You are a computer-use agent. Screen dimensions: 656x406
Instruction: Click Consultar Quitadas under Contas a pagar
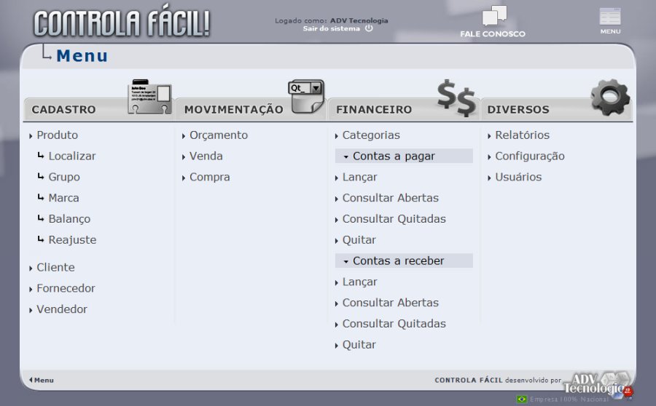pos(394,219)
